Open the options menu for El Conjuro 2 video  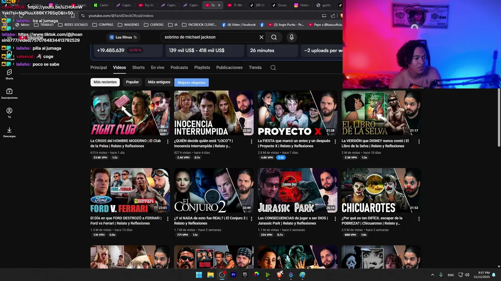pyautogui.click(x=251, y=219)
